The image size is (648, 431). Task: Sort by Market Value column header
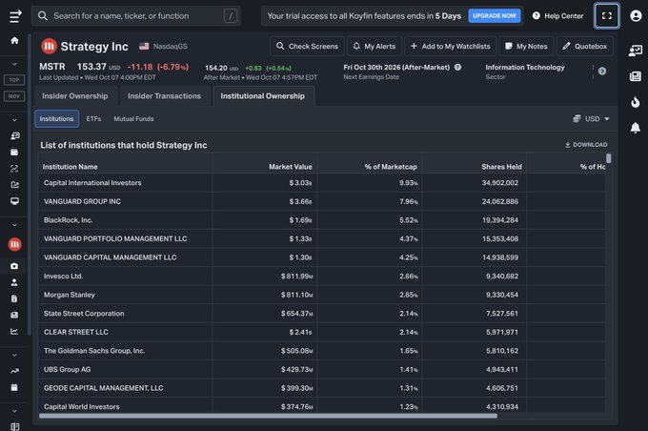click(291, 167)
